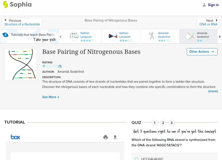Viewport: 222px width, 160px height.
Task: Click the one-star rating stars
Action: [x=50, y=66]
